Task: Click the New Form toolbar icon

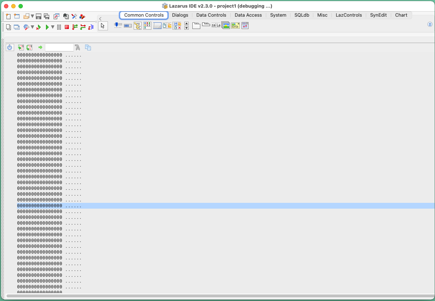Action: pos(17,16)
